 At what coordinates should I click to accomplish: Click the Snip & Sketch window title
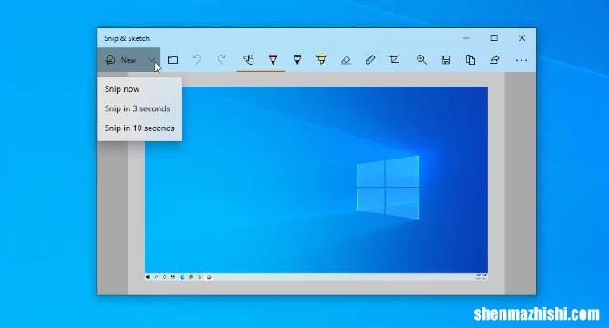(x=127, y=38)
